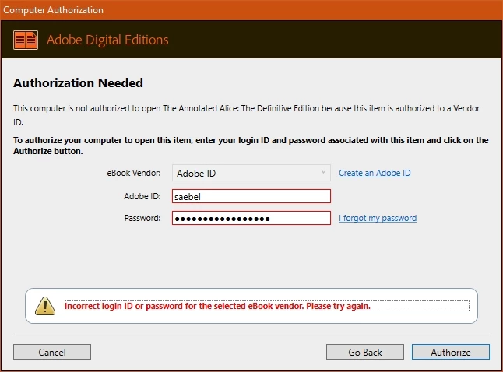The height and width of the screenshot is (372, 503).
Task: Click the Cancel button
Action: 52,352
